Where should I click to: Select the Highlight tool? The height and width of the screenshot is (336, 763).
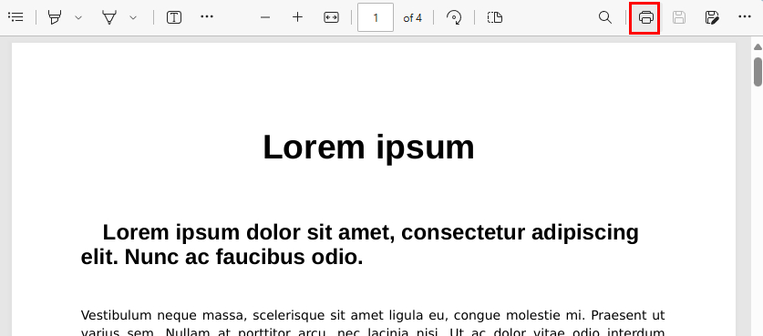(x=55, y=17)
